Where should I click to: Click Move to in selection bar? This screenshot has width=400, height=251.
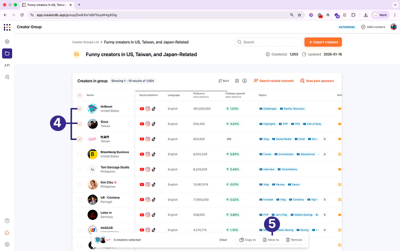[x=271, y=240]
